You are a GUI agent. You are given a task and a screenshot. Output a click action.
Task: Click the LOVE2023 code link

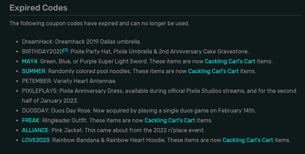click(x=36, y=140)
